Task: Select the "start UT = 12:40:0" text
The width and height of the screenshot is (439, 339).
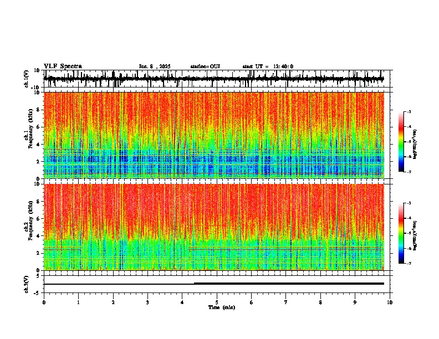Action: point(268,66)
